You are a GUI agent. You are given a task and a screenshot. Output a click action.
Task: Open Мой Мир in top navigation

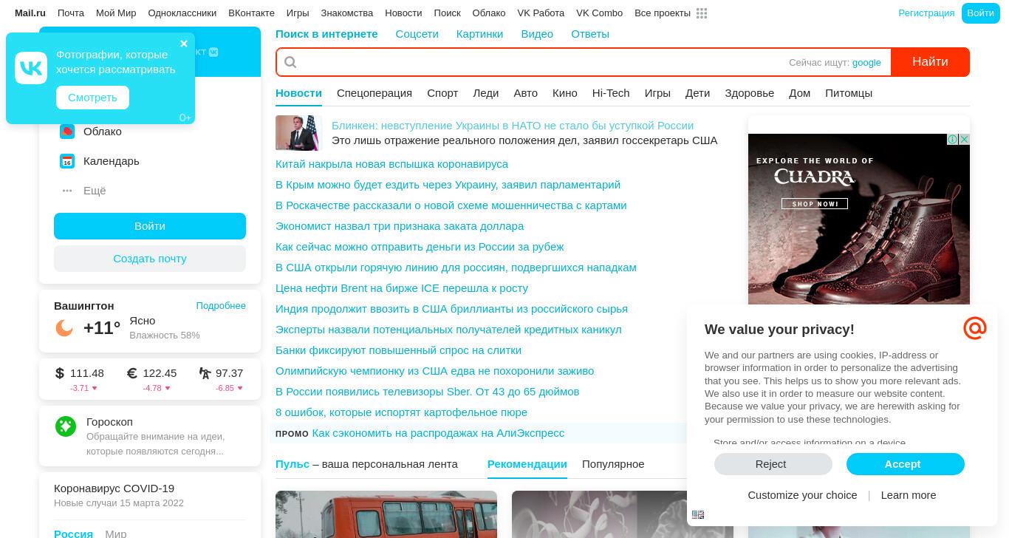116,13
